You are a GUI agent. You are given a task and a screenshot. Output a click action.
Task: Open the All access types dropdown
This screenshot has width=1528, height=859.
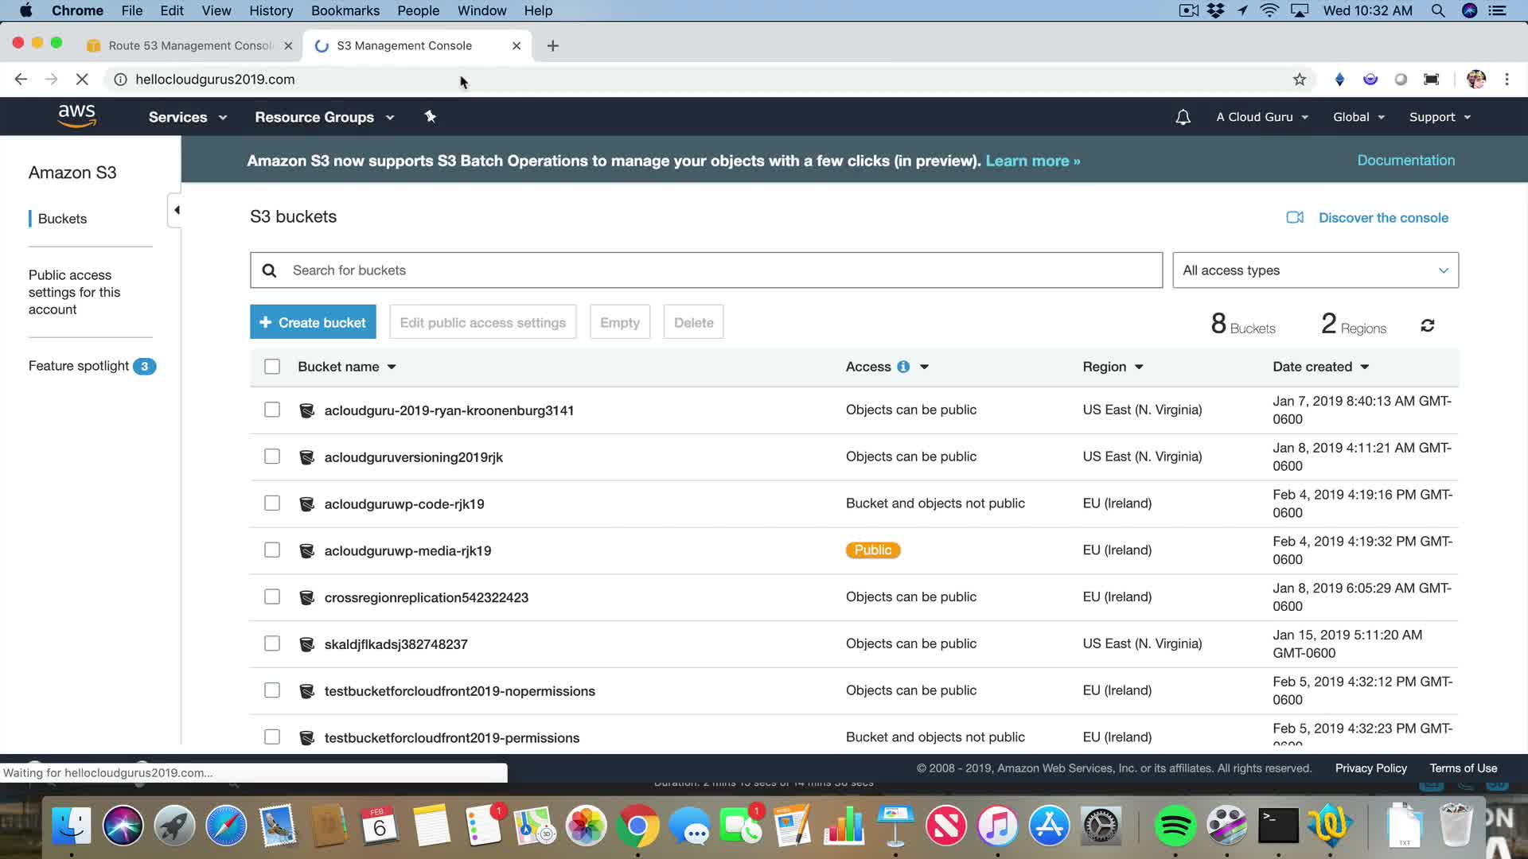pyautogui.click(x=1315, y=270)
